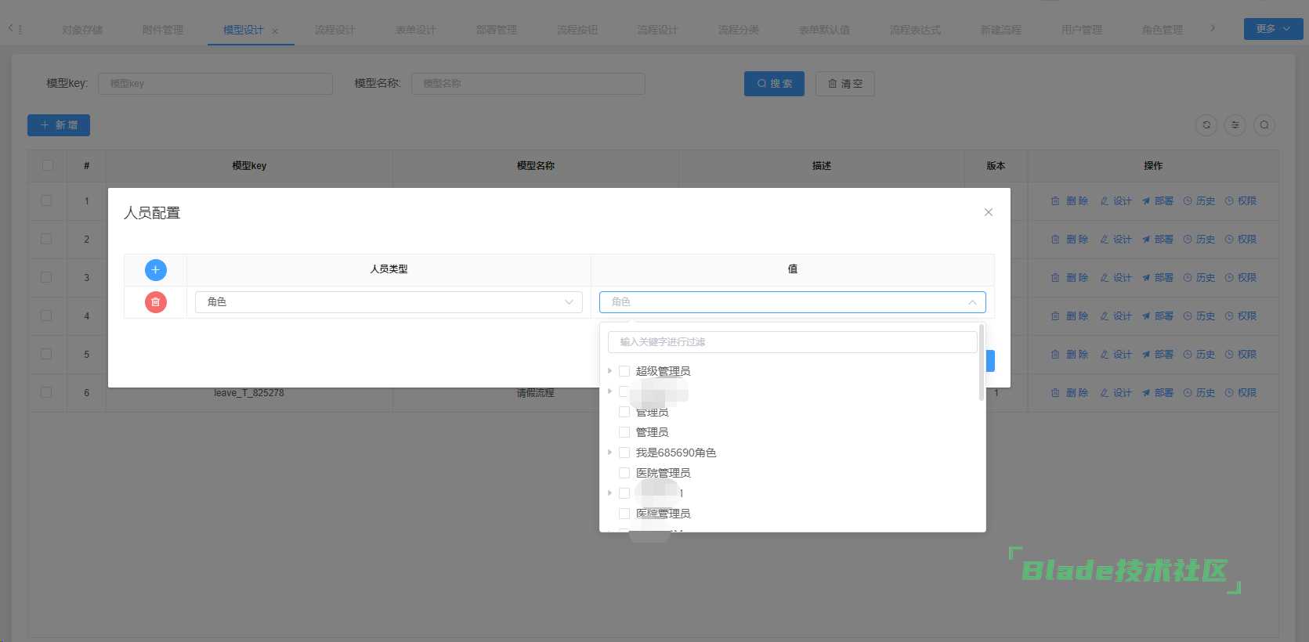Click 删除 in row 1
1309x642 pixels.
click(x=1069, y=201)
